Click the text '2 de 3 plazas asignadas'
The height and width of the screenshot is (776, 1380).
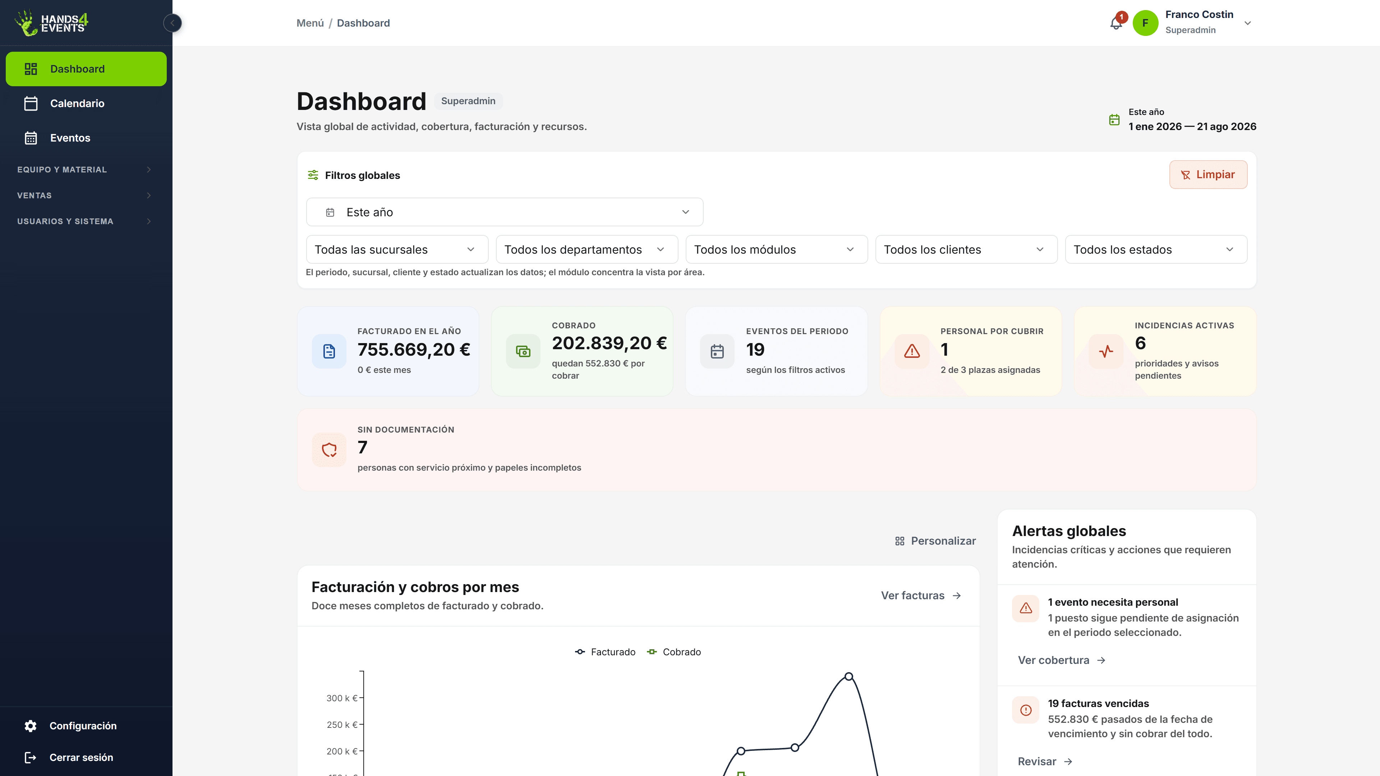[990, 370]
